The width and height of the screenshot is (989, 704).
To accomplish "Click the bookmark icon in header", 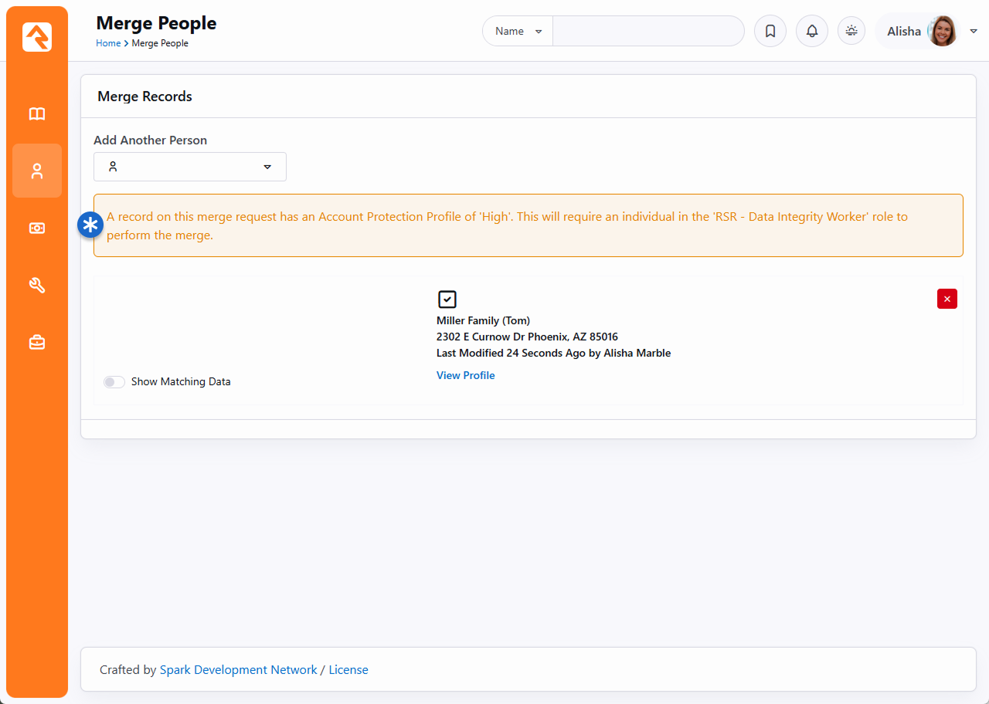I will [770, 32].
